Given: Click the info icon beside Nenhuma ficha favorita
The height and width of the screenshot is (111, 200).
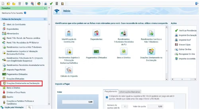Looking at the screenshot, I should [x=25, y=13].
